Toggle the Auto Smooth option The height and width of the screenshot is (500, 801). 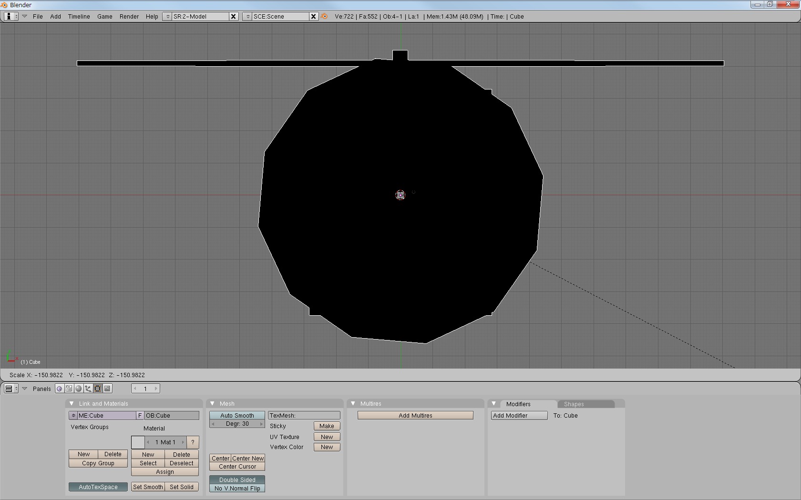(237, 415)
